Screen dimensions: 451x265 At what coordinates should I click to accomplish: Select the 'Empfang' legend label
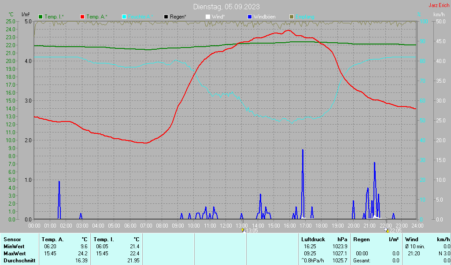(305, 17)
